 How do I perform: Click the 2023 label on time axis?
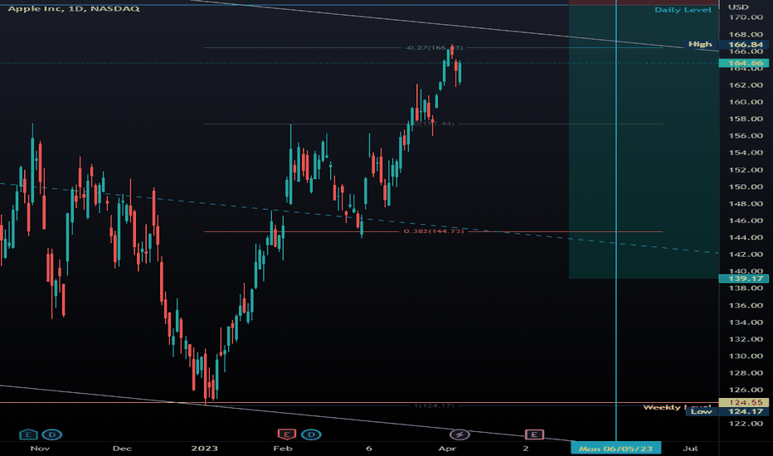(x=205, y=448)
